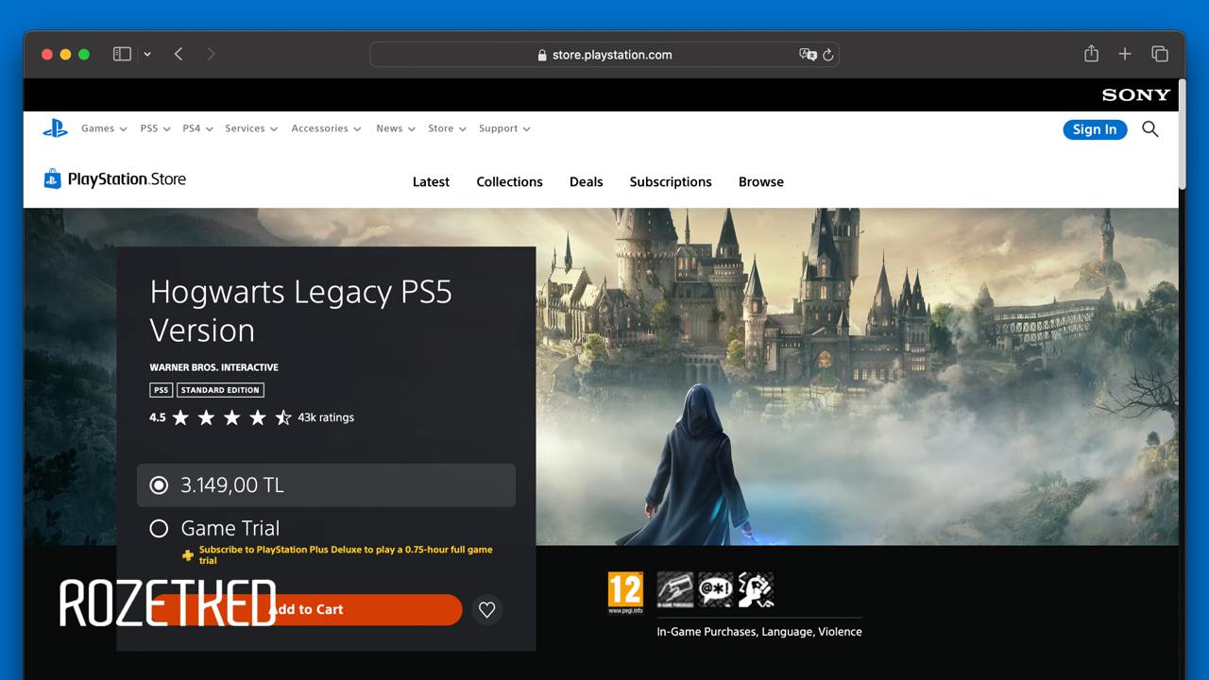Viewport: 1209px width, 680px height.
Task: Expand the Support dropdown menu
Action: [x=504, y=128]
